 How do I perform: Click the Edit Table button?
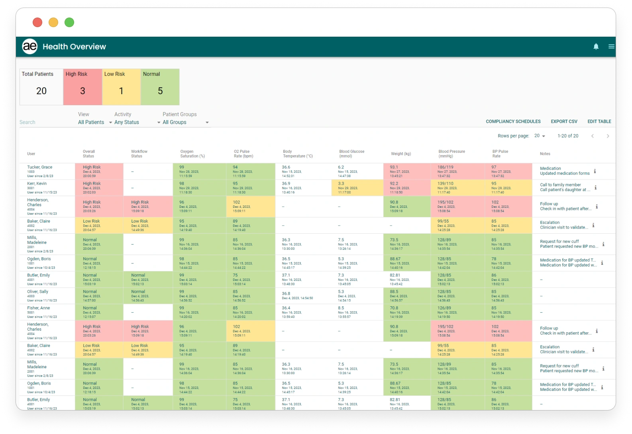599,122
